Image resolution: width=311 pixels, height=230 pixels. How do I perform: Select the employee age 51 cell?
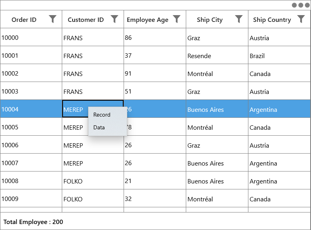tap(155, 91)
